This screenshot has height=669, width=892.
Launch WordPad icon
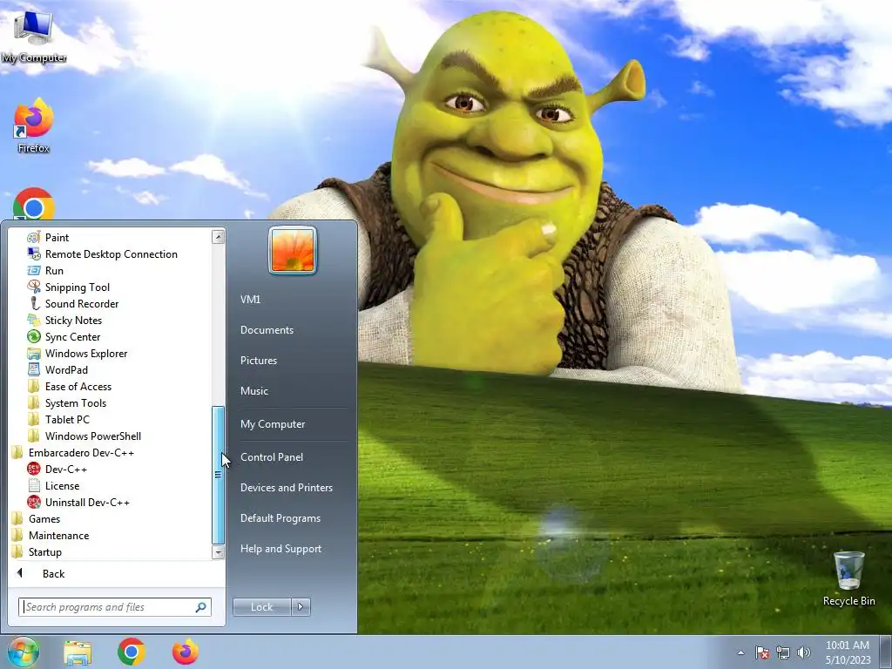(34, 369)
